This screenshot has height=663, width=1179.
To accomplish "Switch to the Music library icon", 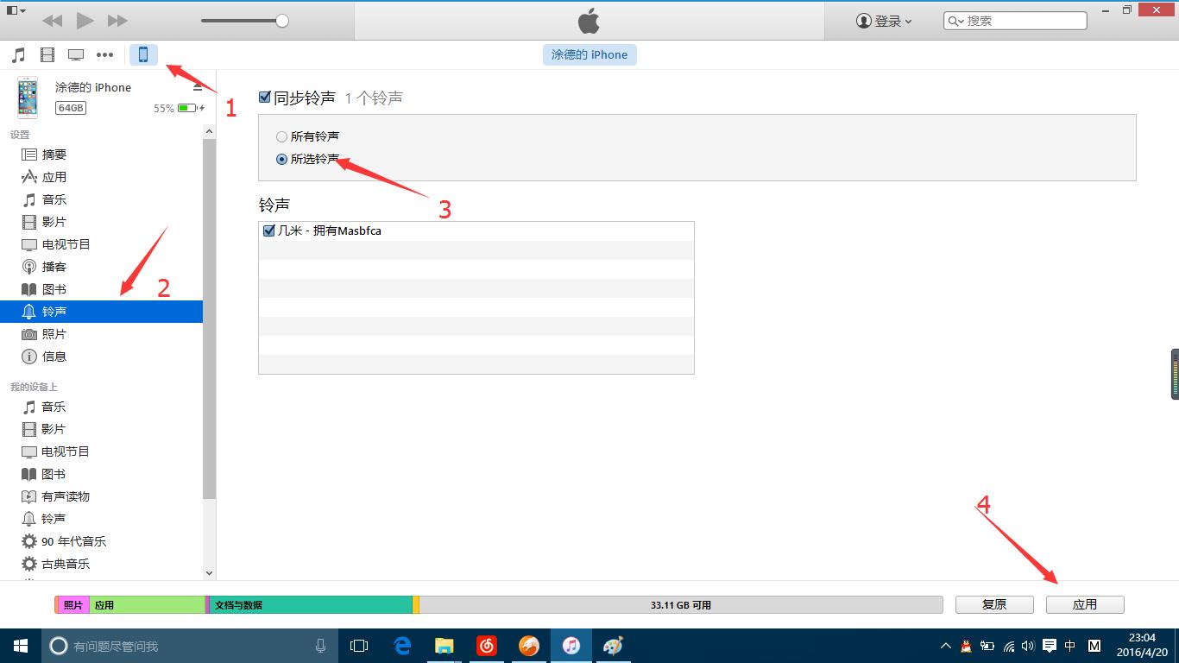I will [x=19, y=54].
